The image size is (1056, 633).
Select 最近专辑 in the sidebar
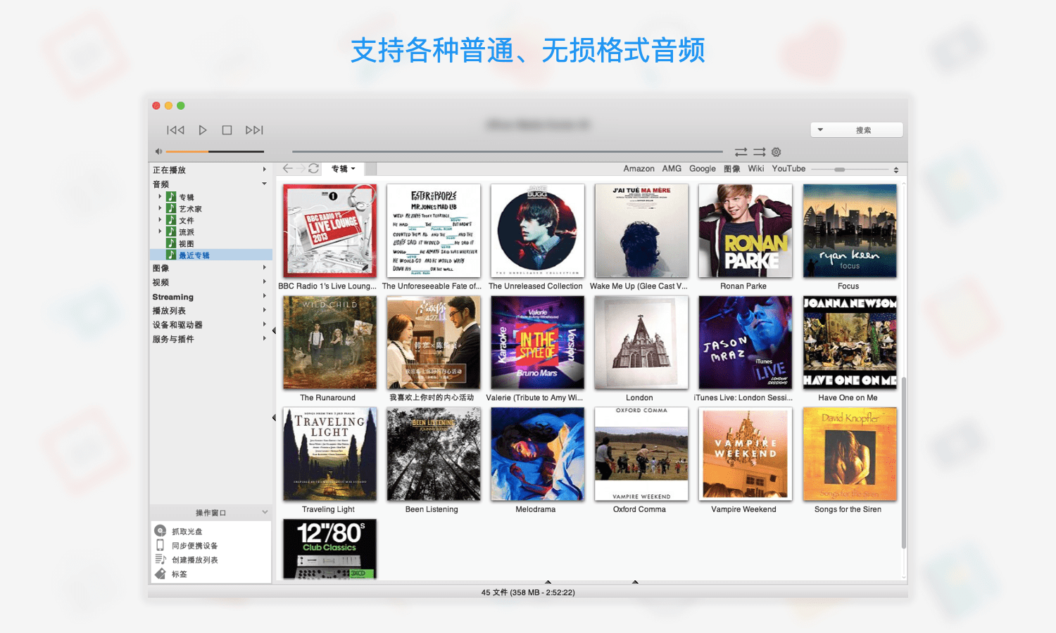[194, 255]
